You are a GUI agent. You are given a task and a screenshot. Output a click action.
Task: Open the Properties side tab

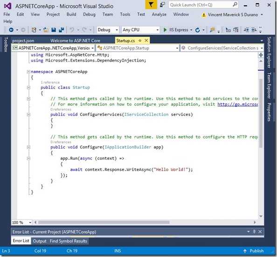(x=269, y=112)
